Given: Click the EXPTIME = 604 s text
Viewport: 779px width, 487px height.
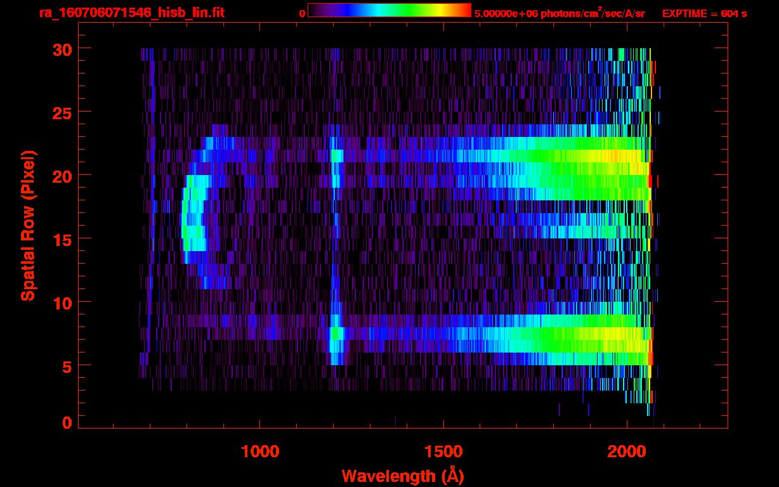Looking at the screenshot, I should [704, 13].
